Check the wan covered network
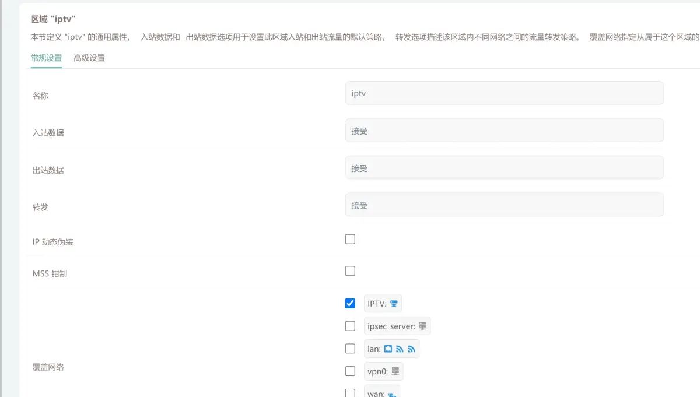The height and width of the screenshot is (397, 700). 350,393
